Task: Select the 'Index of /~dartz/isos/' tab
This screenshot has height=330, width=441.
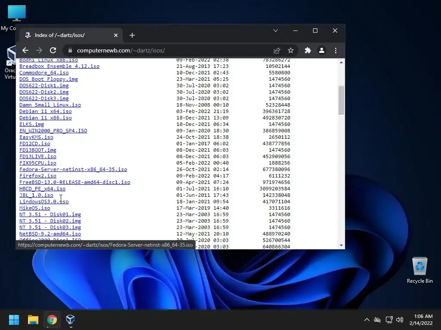Action: pos(71,35)
